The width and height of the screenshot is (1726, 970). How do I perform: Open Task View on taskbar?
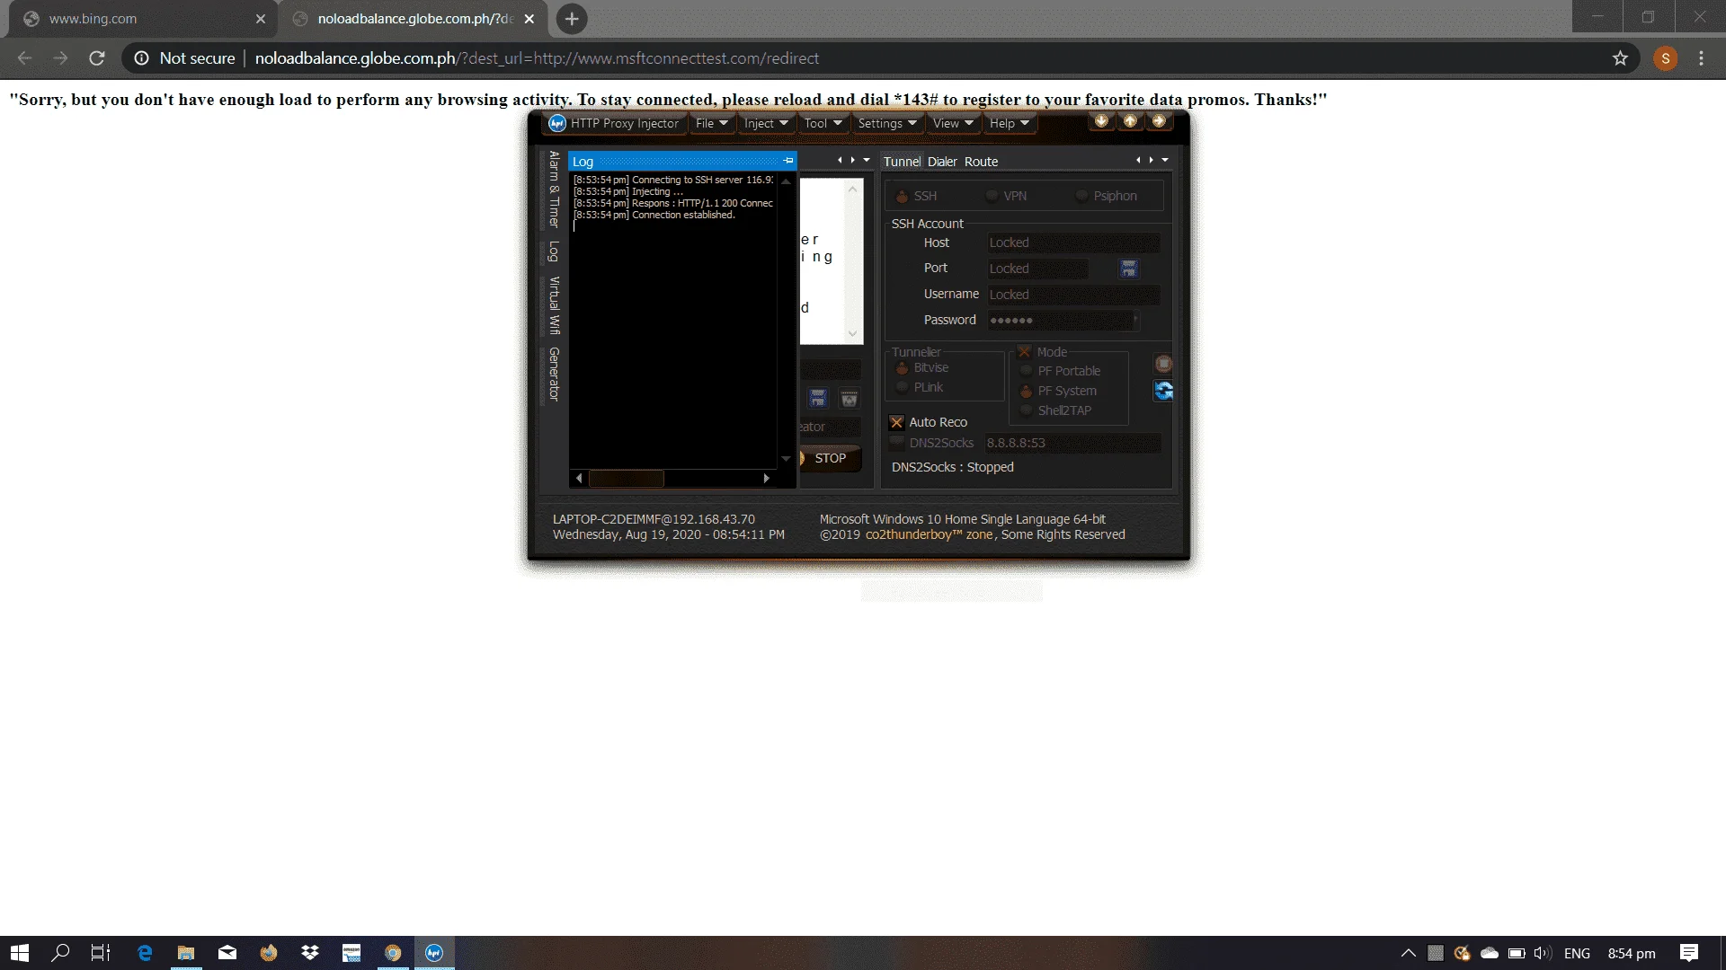pyautogui.click(x=101, y=953)
